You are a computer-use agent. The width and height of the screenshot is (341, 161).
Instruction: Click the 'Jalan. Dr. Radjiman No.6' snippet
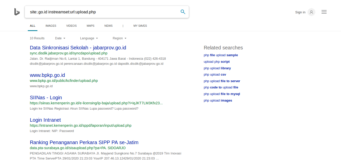(x=98, y=61)
